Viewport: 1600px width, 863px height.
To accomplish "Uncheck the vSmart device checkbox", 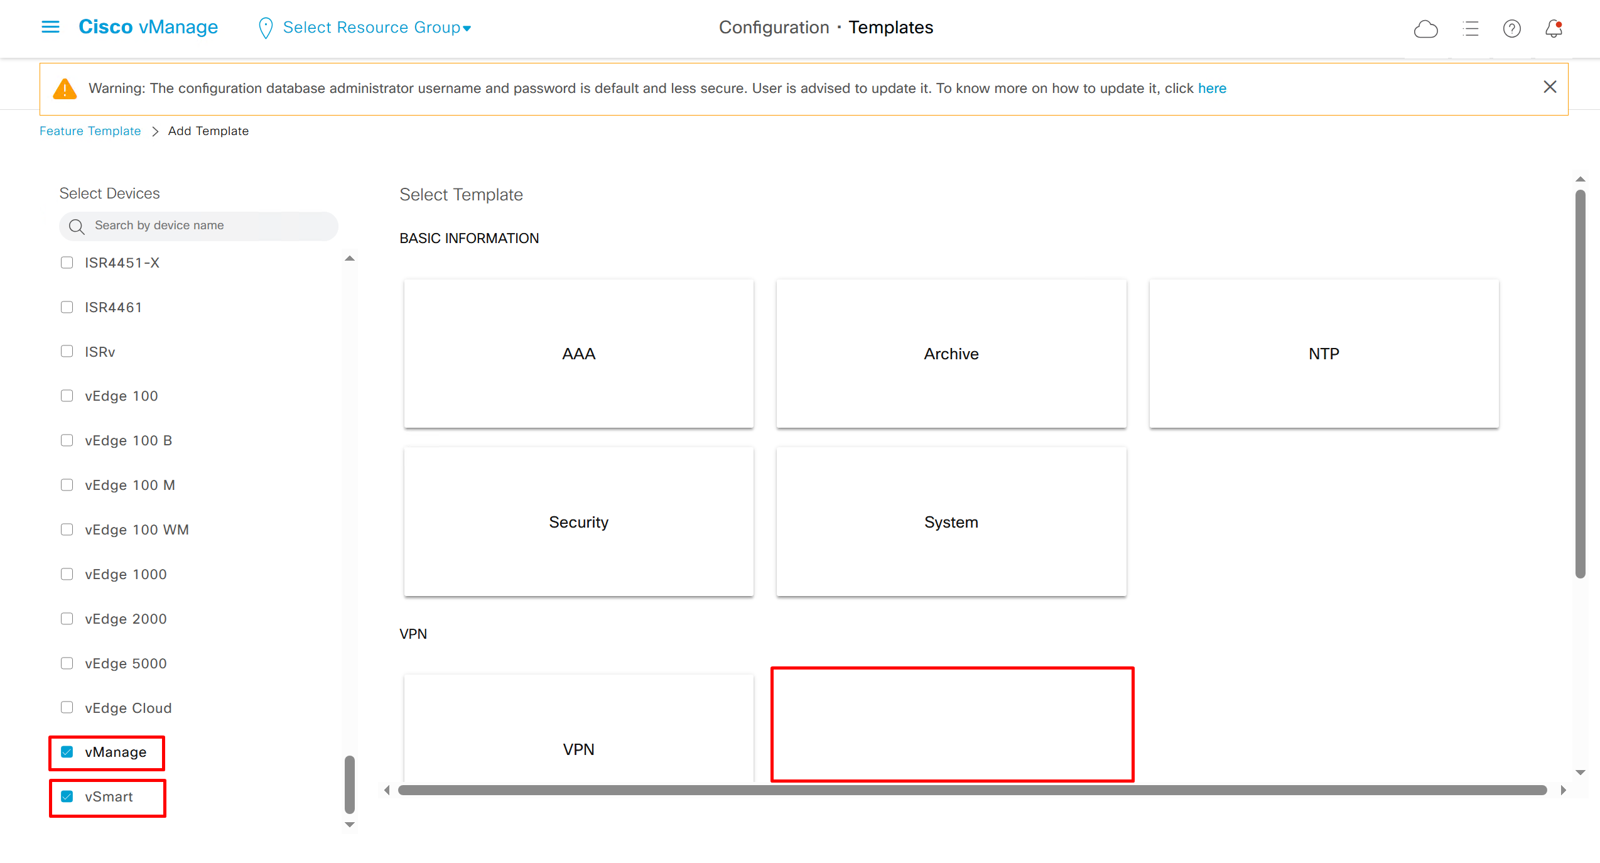I will point(67,796).
